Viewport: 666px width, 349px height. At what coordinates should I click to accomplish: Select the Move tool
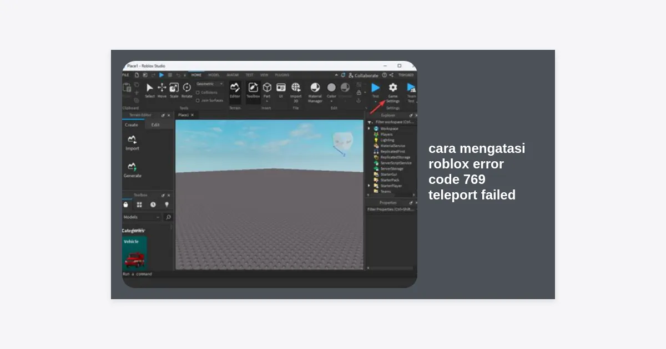pyautogui.click(x=162, y=88)
